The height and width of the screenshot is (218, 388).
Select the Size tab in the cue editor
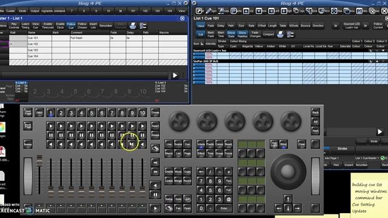point(241,25)
